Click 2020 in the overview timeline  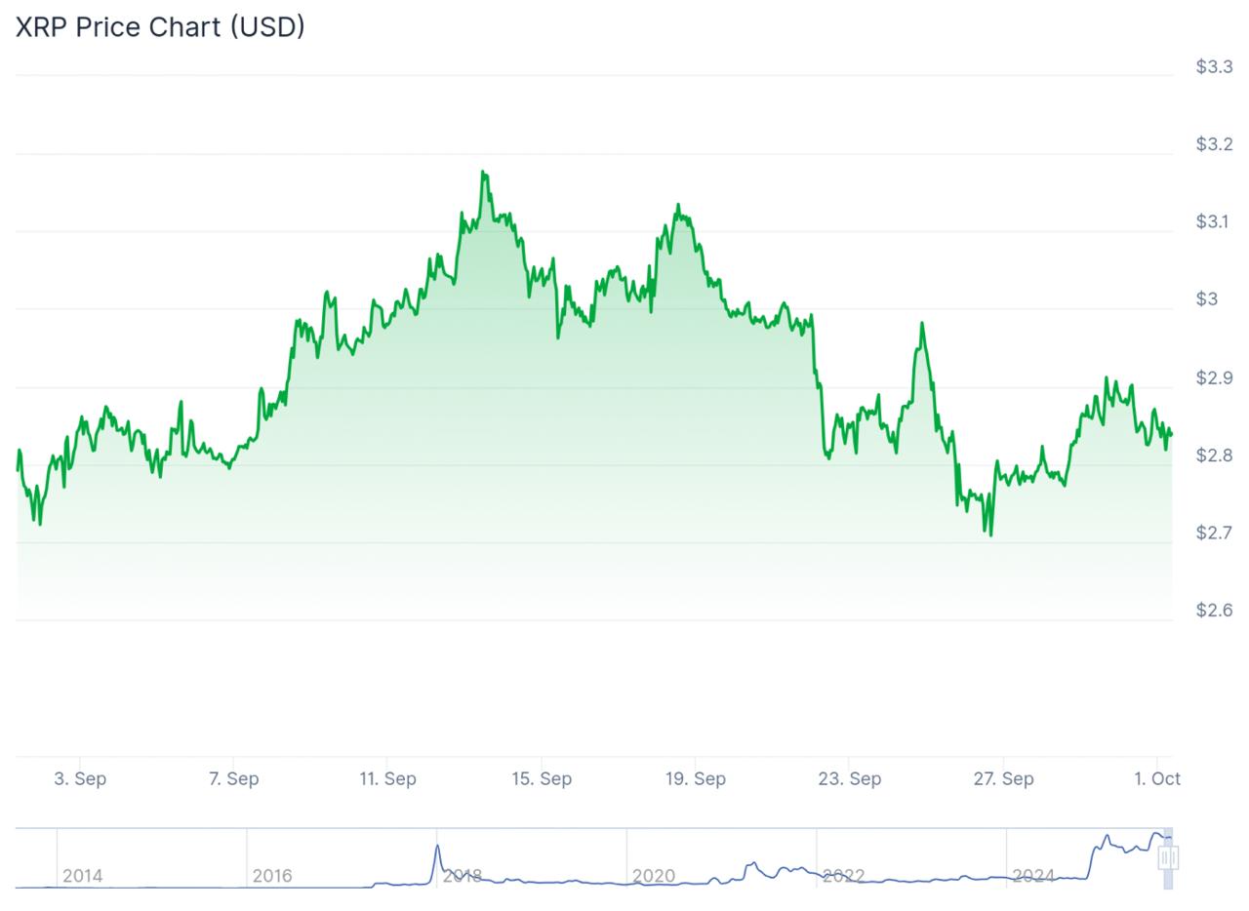(x=653, y=876)
